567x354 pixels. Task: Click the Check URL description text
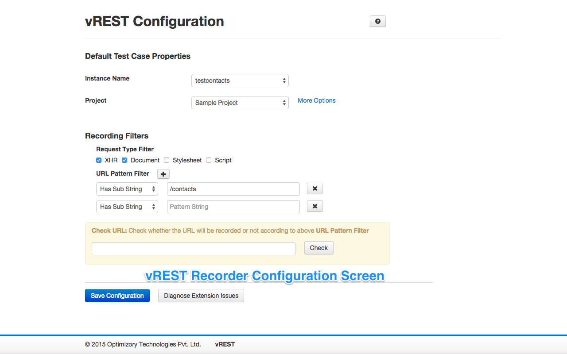pyautogui.click(x=230, y=231)
